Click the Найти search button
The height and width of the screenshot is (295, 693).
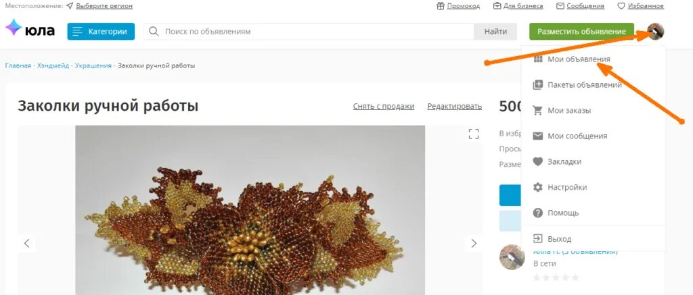click(x=495, y=31)
